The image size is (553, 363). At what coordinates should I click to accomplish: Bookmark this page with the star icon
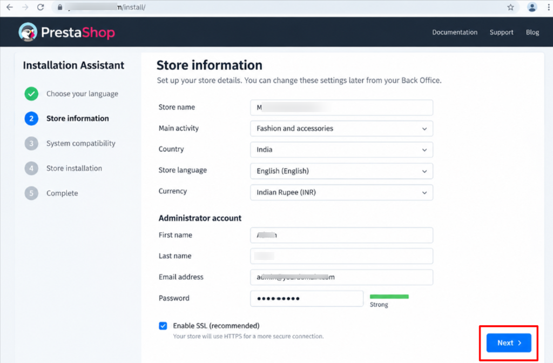[510, 7]
